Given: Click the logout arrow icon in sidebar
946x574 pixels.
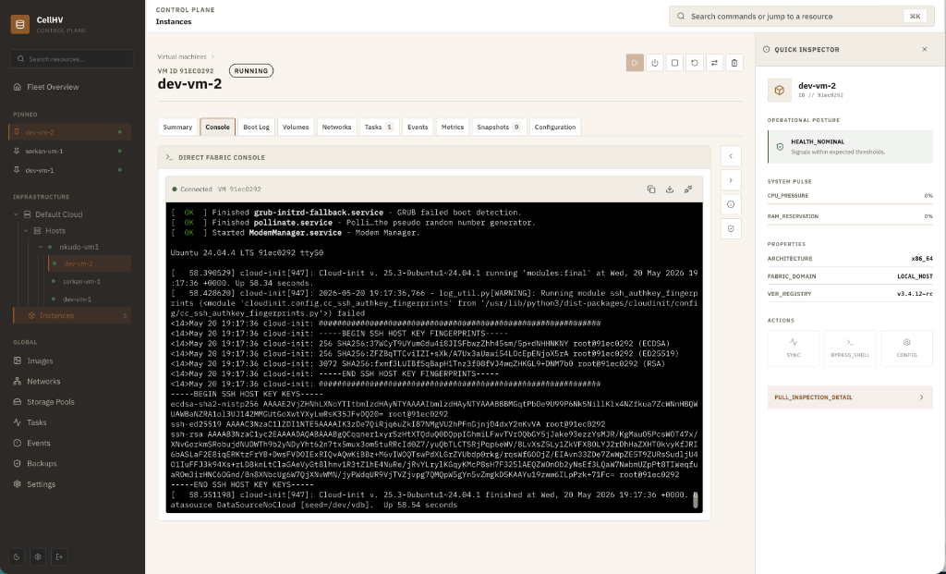Looking at the screenshot, I should click(59, 556).
